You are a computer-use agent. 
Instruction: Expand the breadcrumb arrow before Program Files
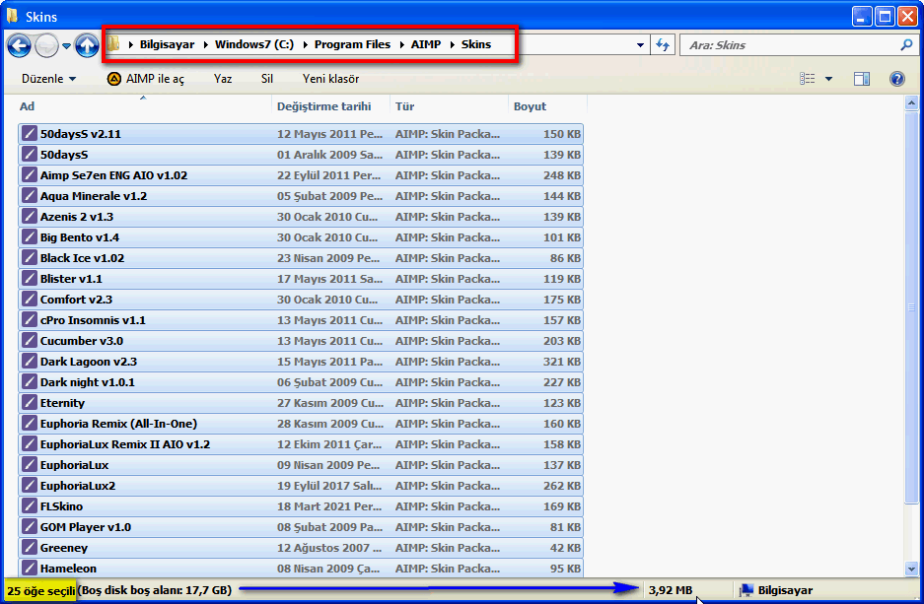[306, 44]
